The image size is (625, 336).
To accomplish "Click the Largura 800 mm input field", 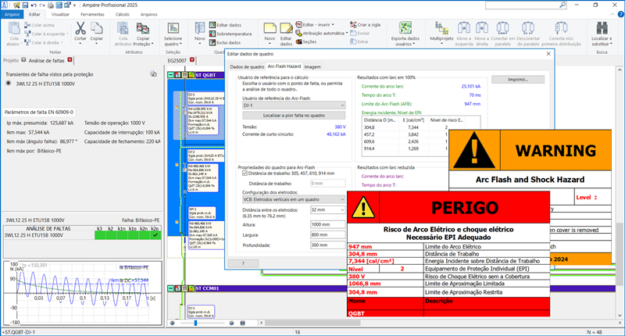I will (x=327, y=234).
